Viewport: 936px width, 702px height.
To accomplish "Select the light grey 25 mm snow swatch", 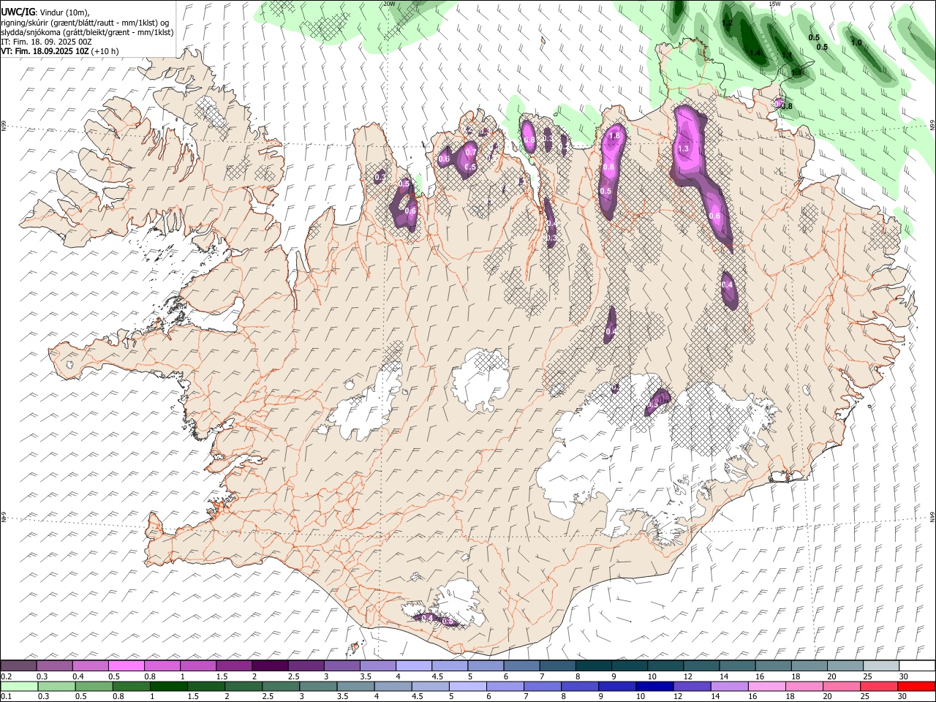I will [x=880, y=665].
